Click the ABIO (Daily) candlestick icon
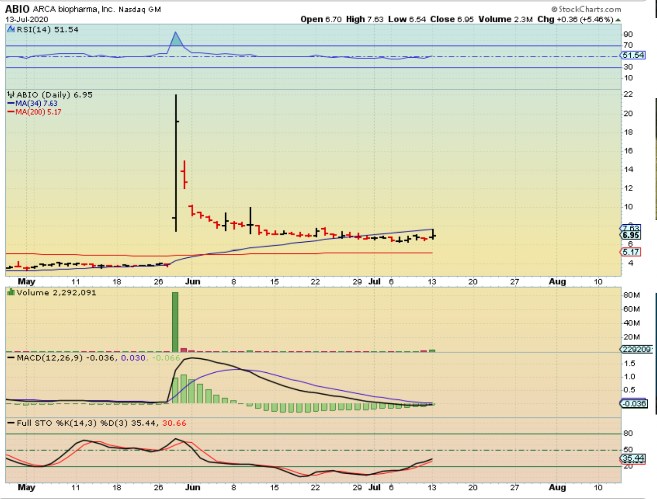Image resolution: width=657 pixels, height=499 pixels. [x=11, y=95]
